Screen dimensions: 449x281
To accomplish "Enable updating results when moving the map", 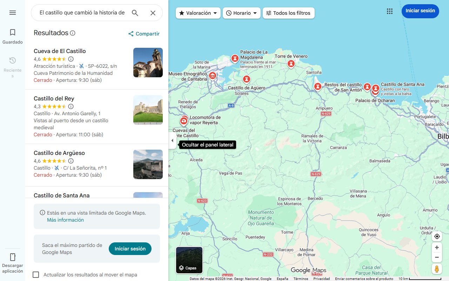I will tap(35, 275).
